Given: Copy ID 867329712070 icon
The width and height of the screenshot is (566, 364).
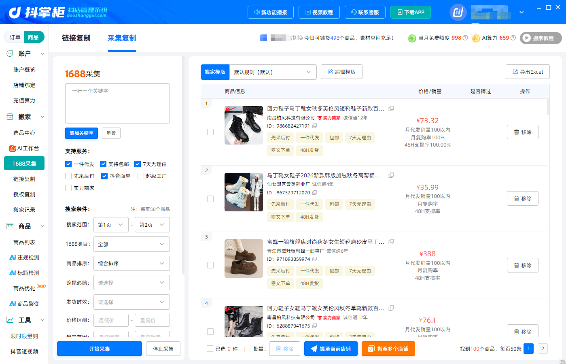Looking at the screenshot, I should tap(314, 193).
